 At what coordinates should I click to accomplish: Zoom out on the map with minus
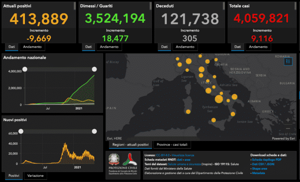coord(288,128)
